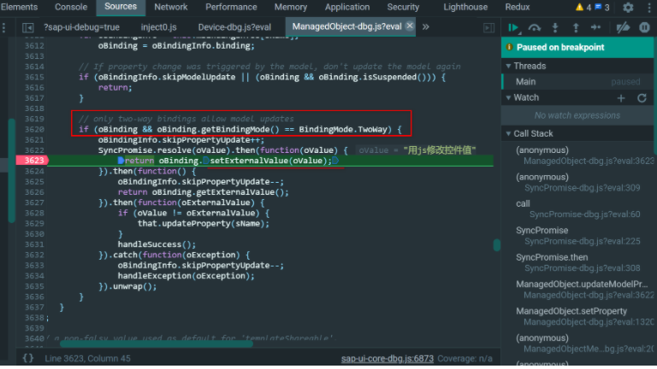Set breakpoint on line 3626

click(34, 192)
